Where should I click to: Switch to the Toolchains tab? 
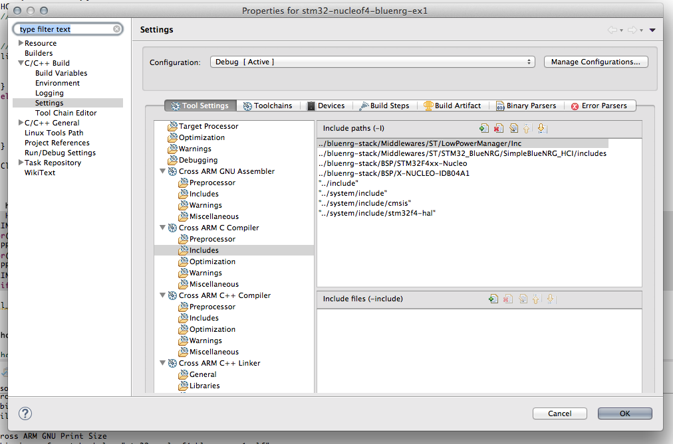[268, 106]
